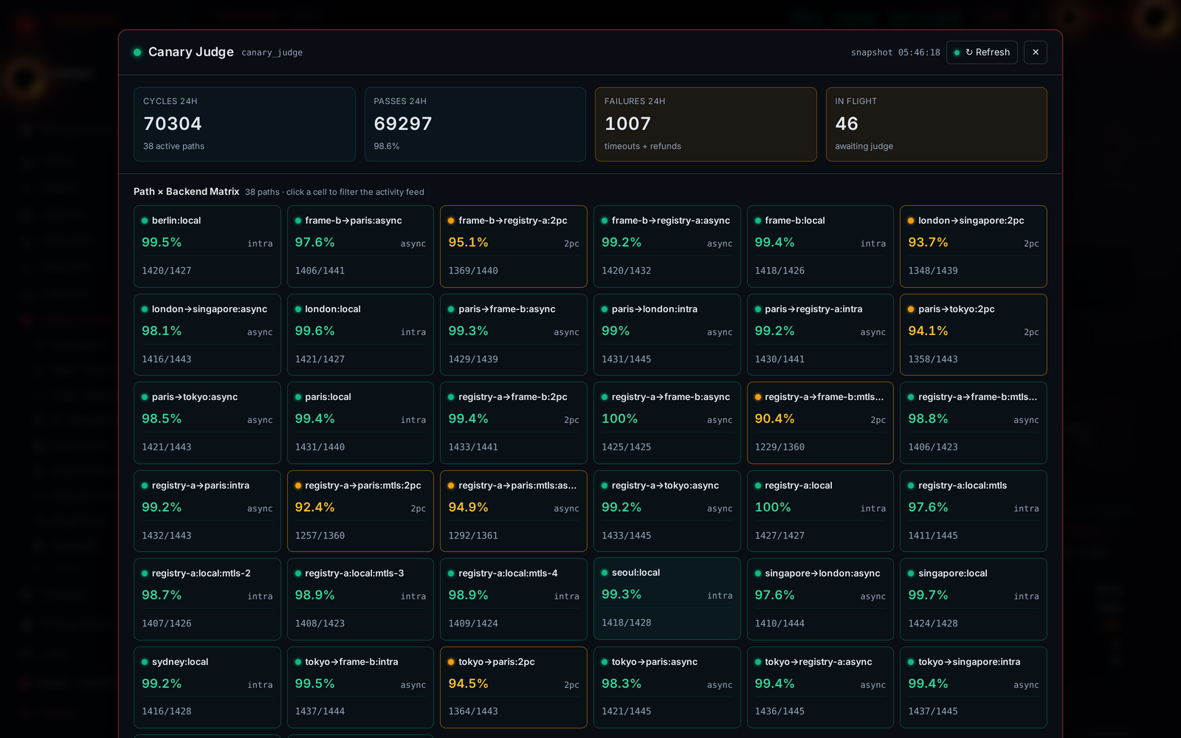Select the registry-a→frame-b:2pc cell
The width and height of the screenshot is (1181, 738).
tap(514, 423)
